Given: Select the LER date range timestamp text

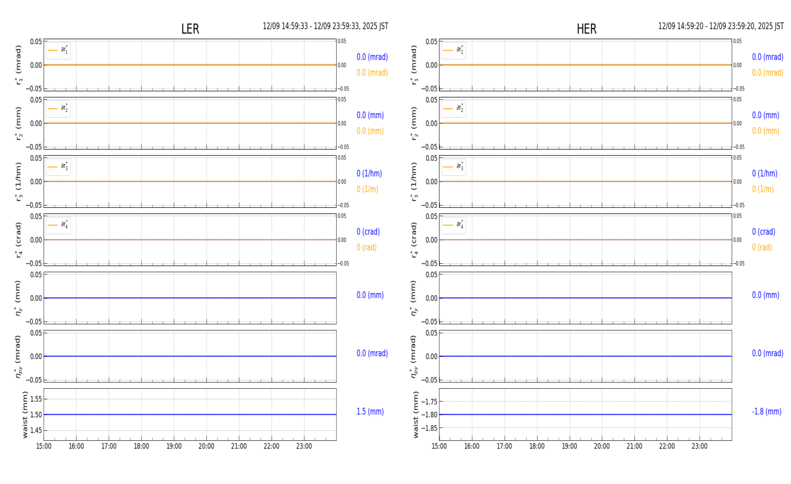Looking at the screenshot, I should click(325, 26).
